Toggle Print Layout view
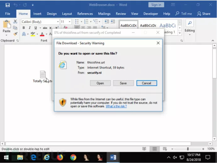 pos(155,149)
